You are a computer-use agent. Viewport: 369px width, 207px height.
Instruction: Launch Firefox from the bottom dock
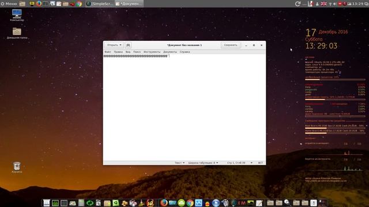[x=164, y=202]
